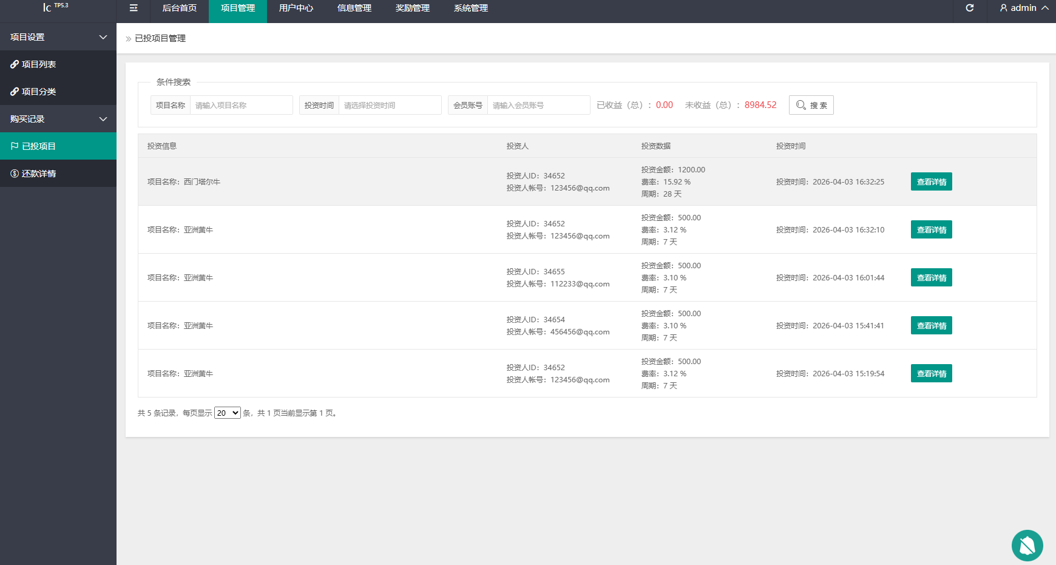Focus the 项目名称 search input
The image size is (1056, 565).
pos(241,105)
